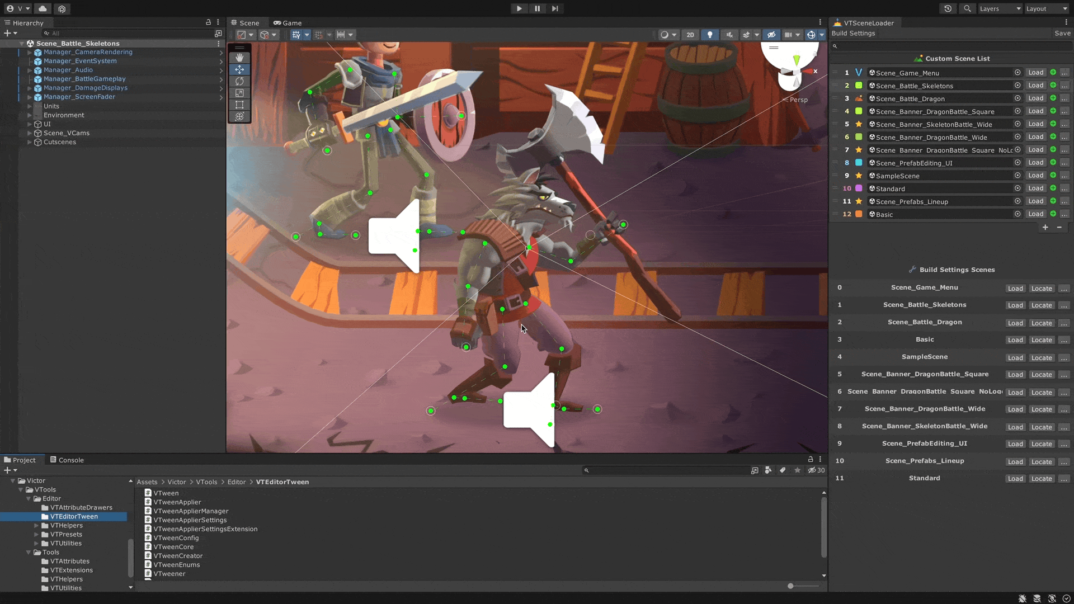The height and width of the screenshot is (604, 1074).
Task: Click the cloud services icon
Action: coord(43,8)
